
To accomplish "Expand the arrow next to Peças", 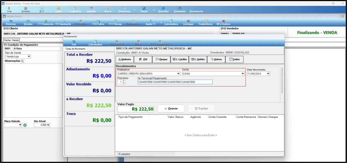I will pyautogui.click(x=154, y=10).
